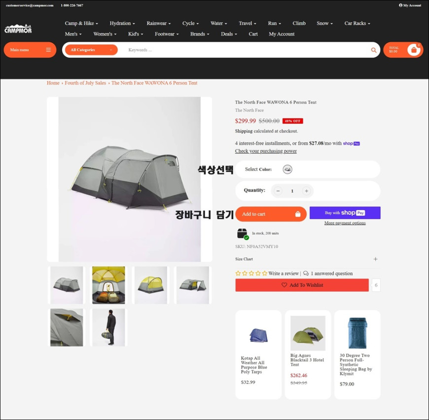Select the first tent exterior thumbnail
429x420 pixels.
point(67,285)
